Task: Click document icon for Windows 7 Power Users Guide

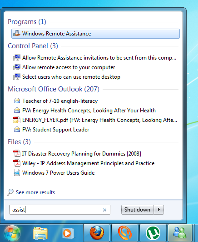Action: (x=17, y=173)
